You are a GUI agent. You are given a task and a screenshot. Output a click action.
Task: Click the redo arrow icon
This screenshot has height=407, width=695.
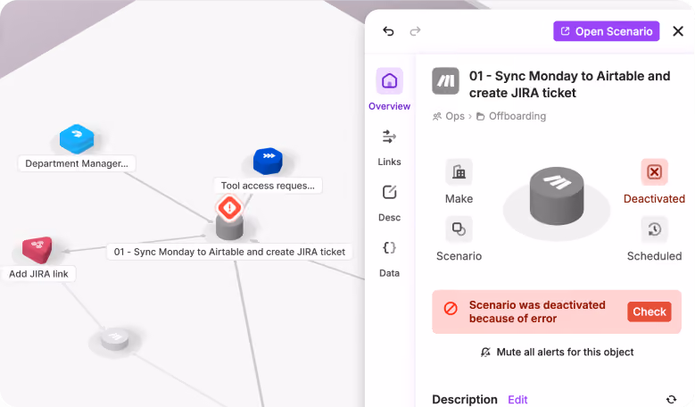[x=416, y=31]
